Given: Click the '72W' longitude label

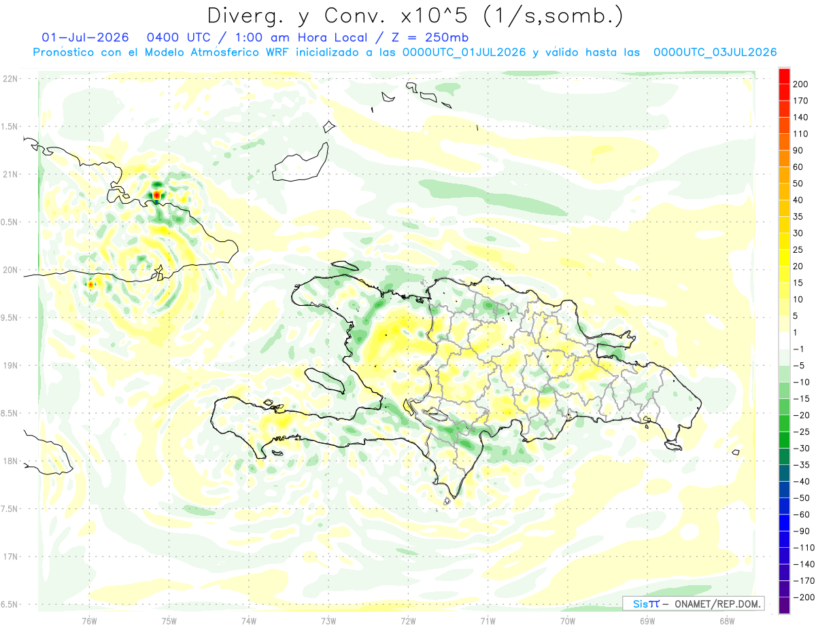Looking at the screenshot, I should tap(408, 620).
